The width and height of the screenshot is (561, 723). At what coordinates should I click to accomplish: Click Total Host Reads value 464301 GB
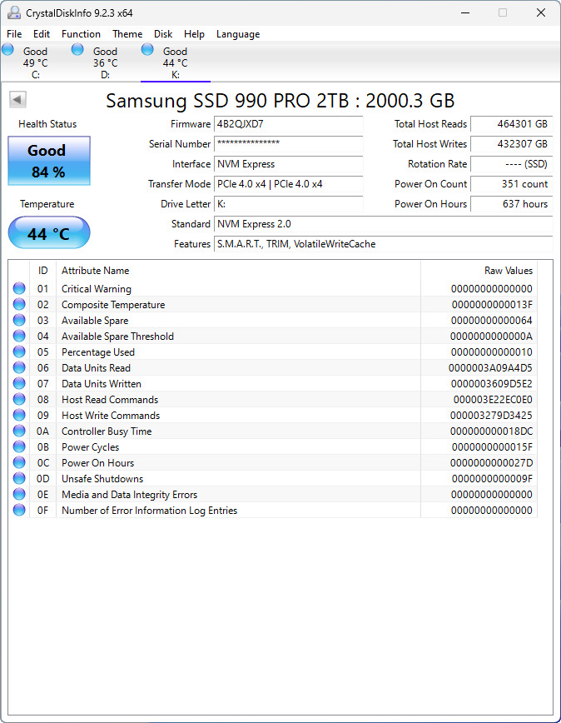tap(511, 124)
